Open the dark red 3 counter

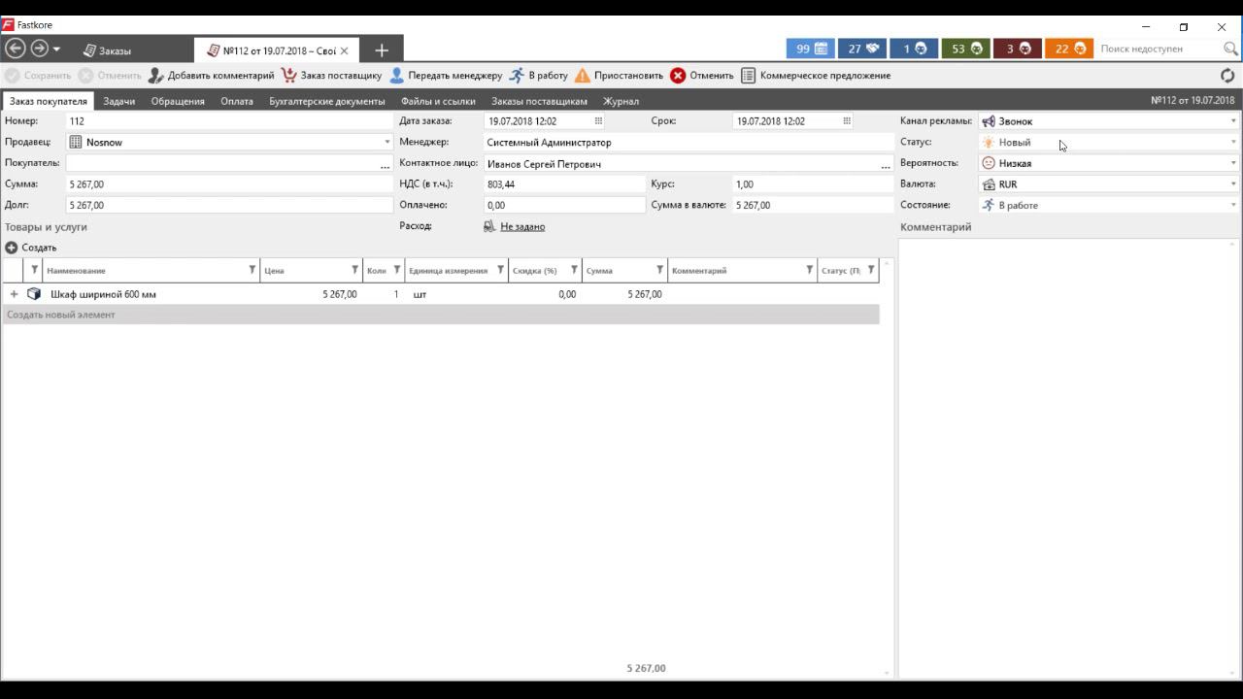[x=1017, y=49]
